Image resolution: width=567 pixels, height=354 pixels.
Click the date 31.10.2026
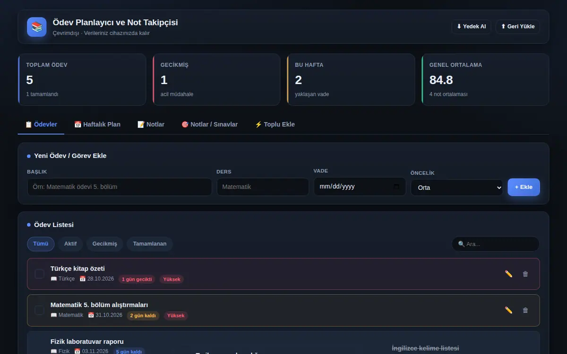pyautogui.click(x=105, y=315)
